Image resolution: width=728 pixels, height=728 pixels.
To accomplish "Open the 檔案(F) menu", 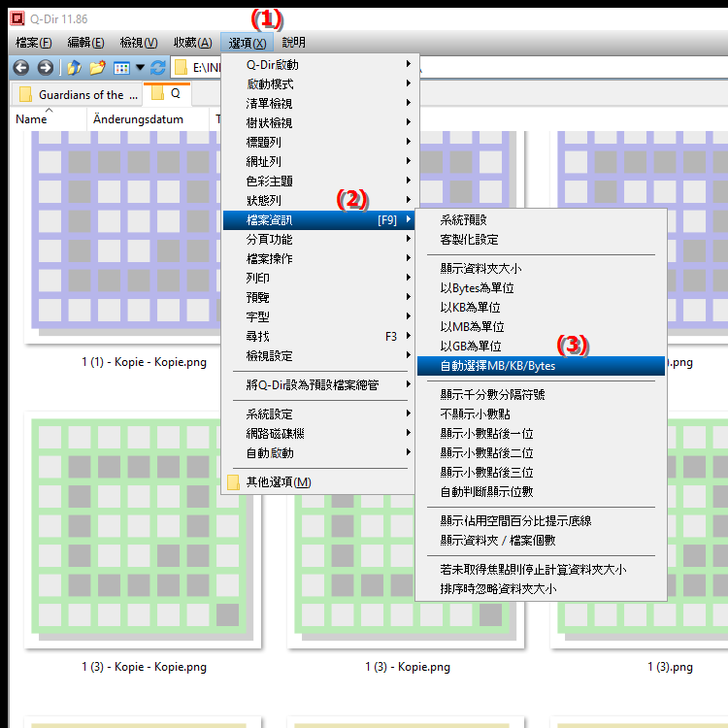I will pyautogui.click(x=33, y=43).
